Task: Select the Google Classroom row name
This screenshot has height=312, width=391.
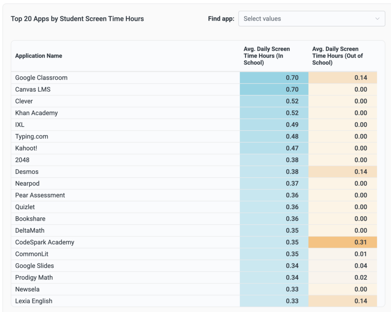Action: point(41,78)
